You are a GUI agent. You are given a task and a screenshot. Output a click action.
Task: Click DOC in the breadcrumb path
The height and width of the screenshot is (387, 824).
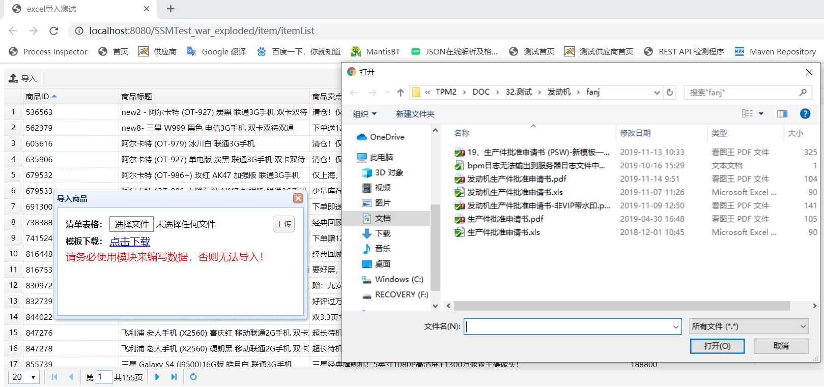481,92
